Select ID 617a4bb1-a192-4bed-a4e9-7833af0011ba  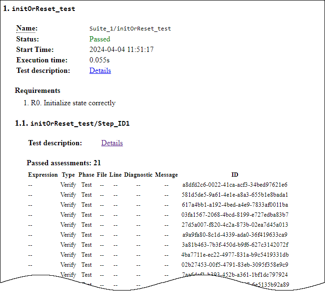click(235, 205)
